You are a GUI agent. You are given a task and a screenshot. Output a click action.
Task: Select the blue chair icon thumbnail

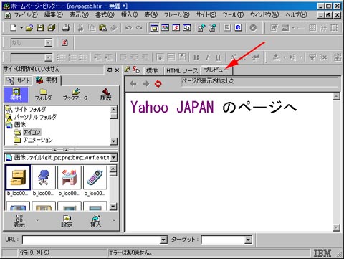44,177
